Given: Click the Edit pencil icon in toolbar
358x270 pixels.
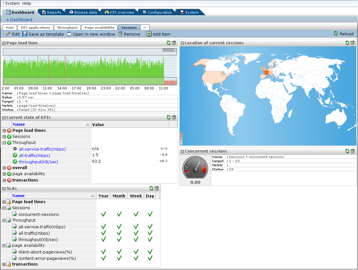Looking at the screenshot, I should pos(8,34).
